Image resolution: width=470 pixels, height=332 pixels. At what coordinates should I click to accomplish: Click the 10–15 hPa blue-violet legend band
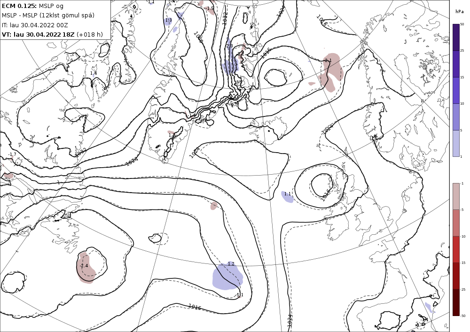[456, 91]
